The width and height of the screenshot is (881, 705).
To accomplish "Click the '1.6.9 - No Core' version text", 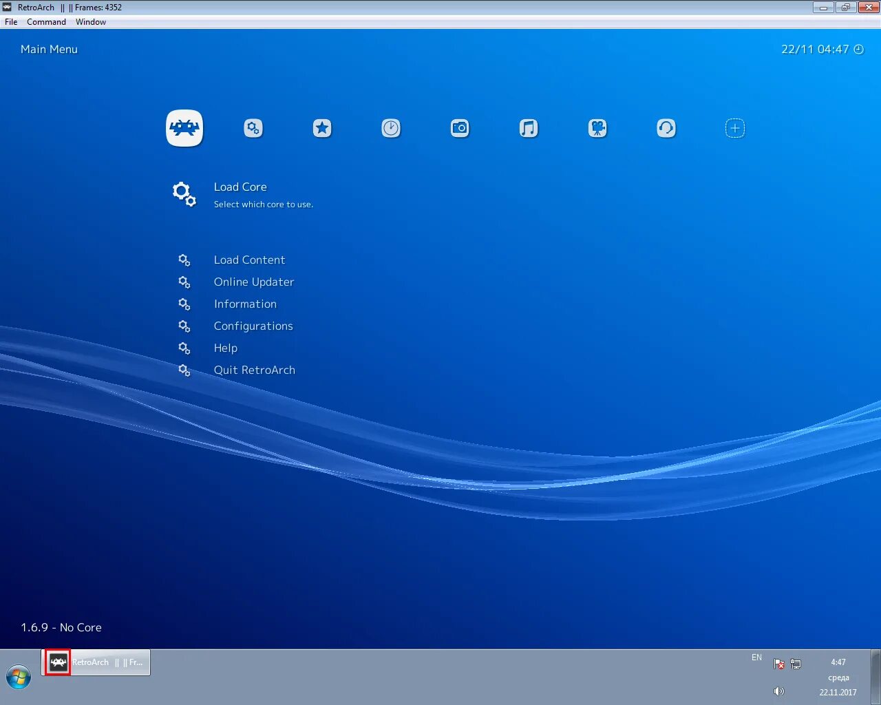I will (61, 628).
